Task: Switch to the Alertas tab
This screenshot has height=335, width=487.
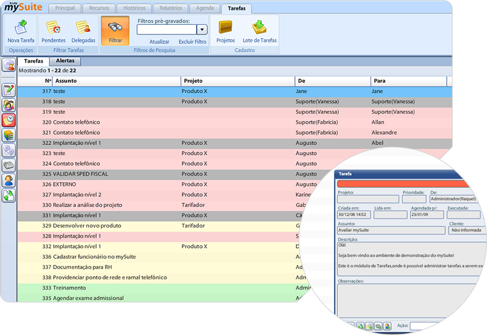Action: [x=65, y=61]
